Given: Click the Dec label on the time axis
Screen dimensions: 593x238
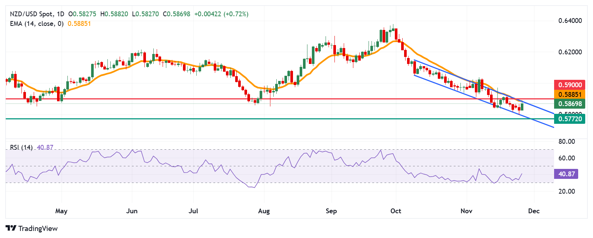Looking at the screenshot, I should pos(534,211).
